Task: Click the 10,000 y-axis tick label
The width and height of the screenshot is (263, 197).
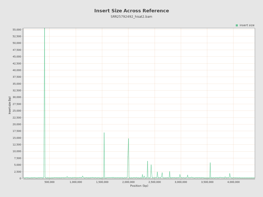Action: click(17, 151)
